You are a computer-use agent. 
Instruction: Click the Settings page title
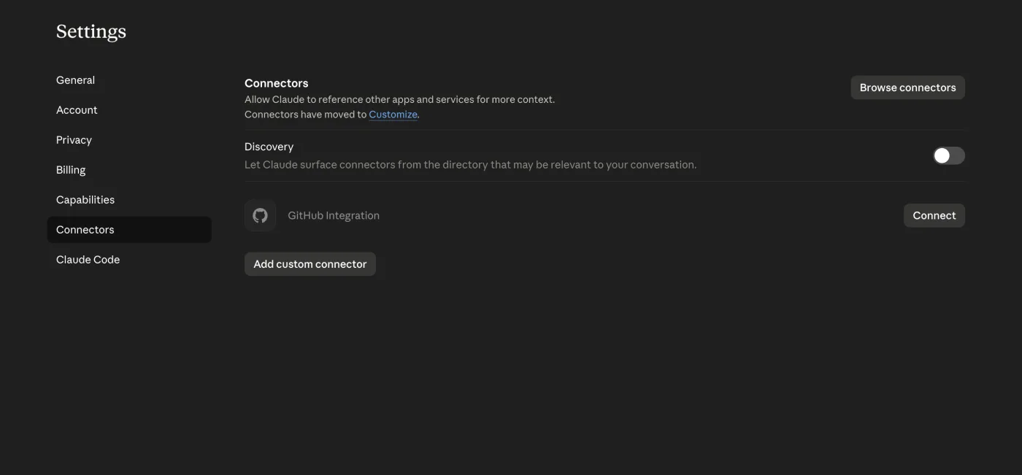coord(91,31)
